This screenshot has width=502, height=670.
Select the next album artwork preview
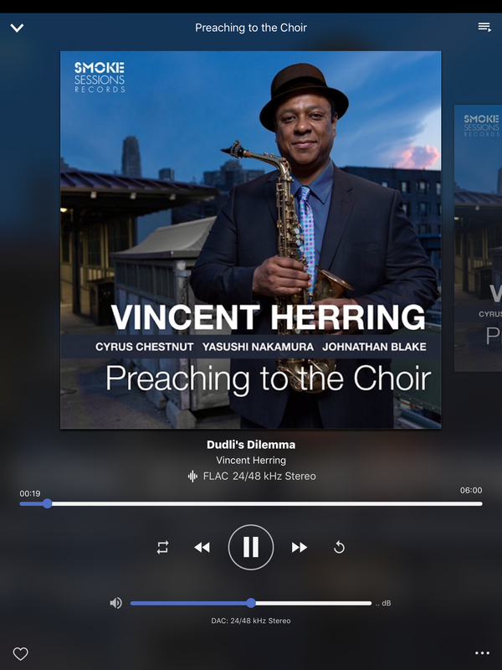pos(478,238)
